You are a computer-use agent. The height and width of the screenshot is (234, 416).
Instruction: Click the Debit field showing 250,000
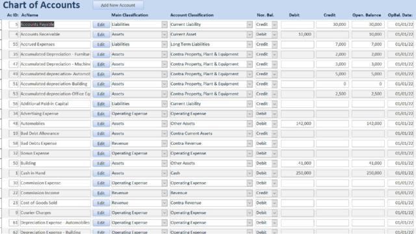tap(297, 174)
